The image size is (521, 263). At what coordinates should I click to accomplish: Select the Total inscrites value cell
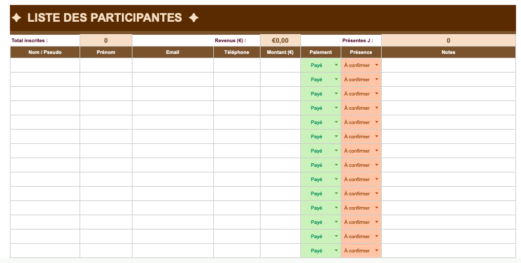tap(106, 40)
